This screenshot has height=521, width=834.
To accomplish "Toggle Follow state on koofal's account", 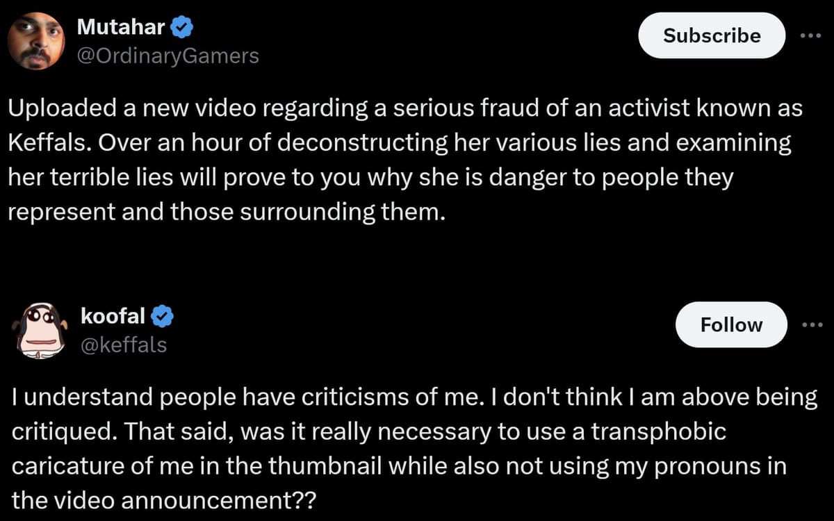I will point(730,324).
